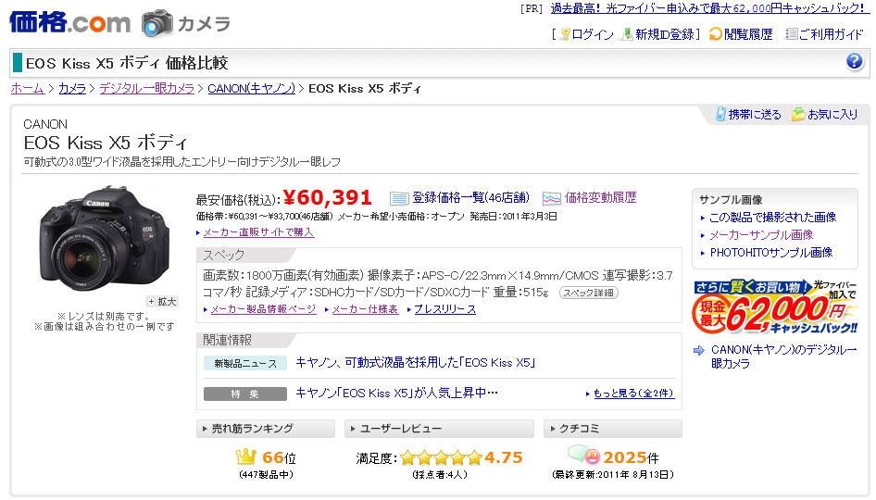Go to デジタル一眼カメラ breadcrumb
The height and width of the screenshot is (500, 876).
pos(147,88)
